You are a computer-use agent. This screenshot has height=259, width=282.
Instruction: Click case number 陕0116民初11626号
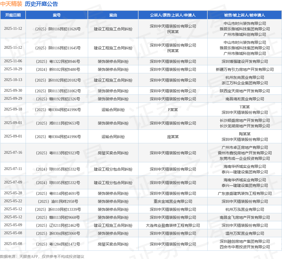click(58, 29)
